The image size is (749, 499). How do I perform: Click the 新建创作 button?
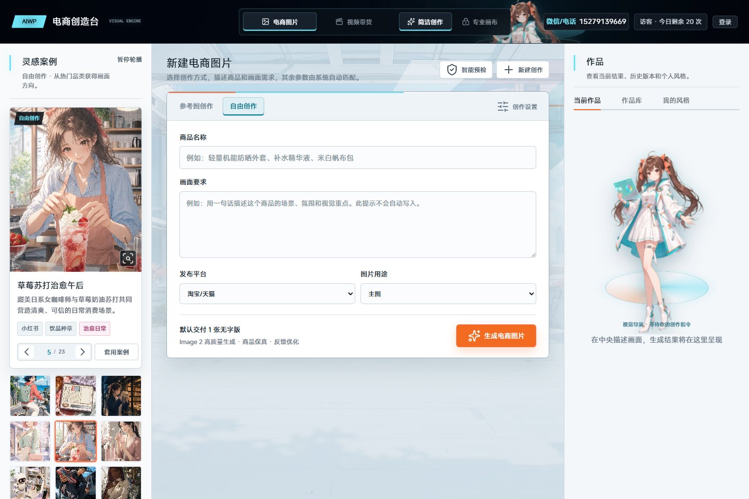click(523, 70)
